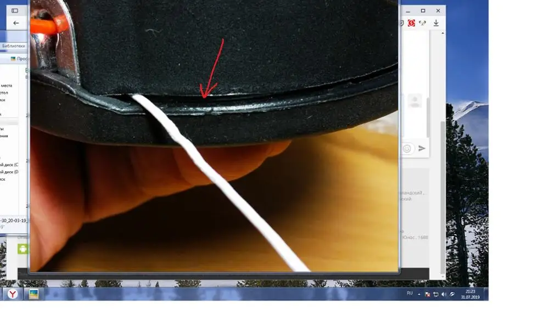Send the chat message with paper-plane icon
This screenshot has width=549, height=309.
(422, 148)
